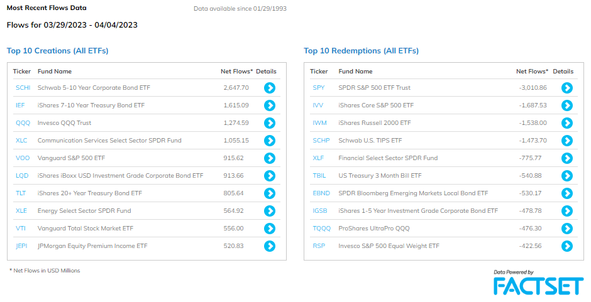
Task: Open details arrow for XLF row
Action: [x=567, y=158]
